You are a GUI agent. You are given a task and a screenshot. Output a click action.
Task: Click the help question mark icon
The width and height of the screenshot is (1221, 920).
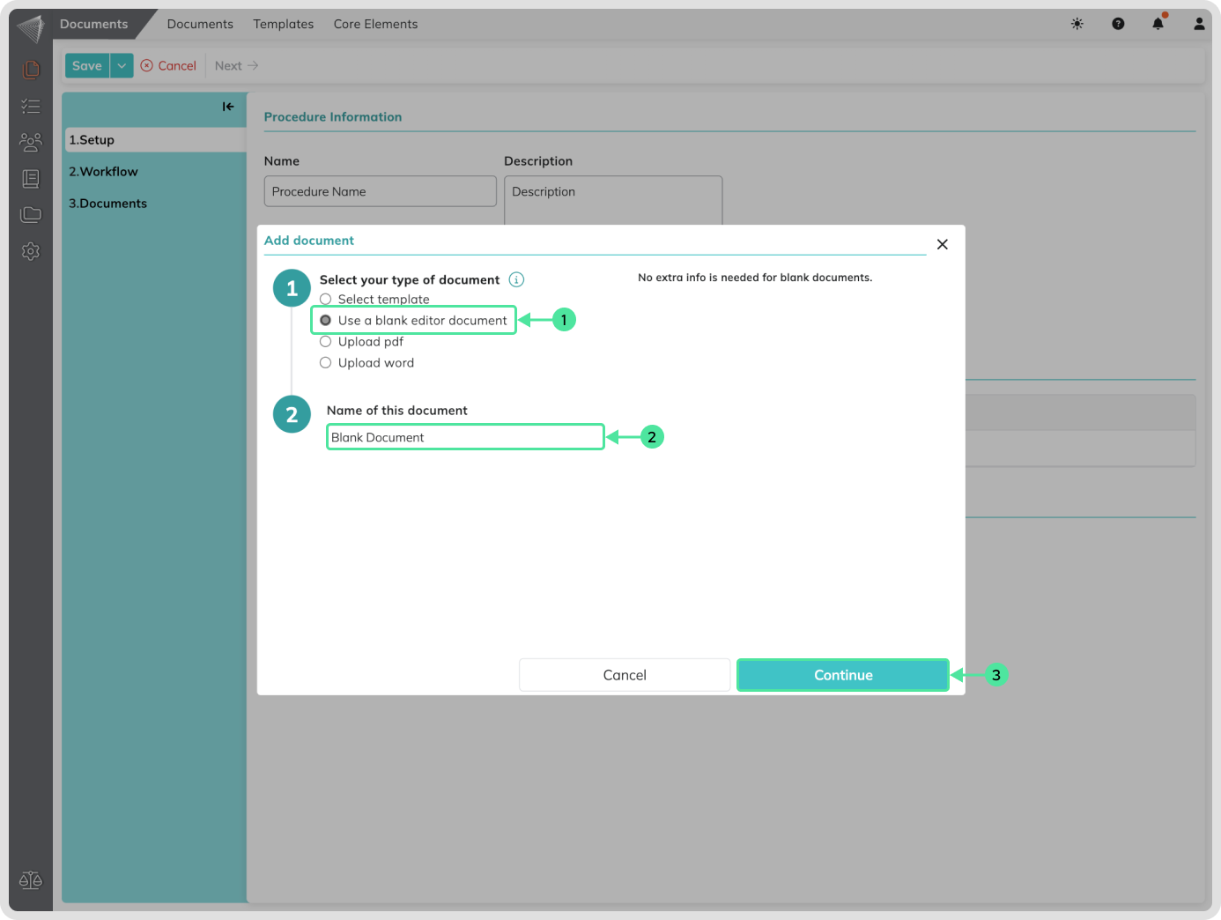click(1118, 24)
